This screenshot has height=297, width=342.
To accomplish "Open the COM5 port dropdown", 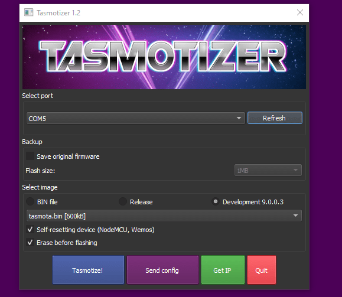I will pyautogui.click(x=136, y=118).
